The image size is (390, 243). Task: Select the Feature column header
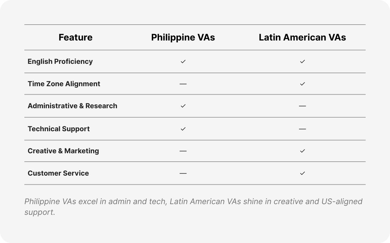[75, 38]
